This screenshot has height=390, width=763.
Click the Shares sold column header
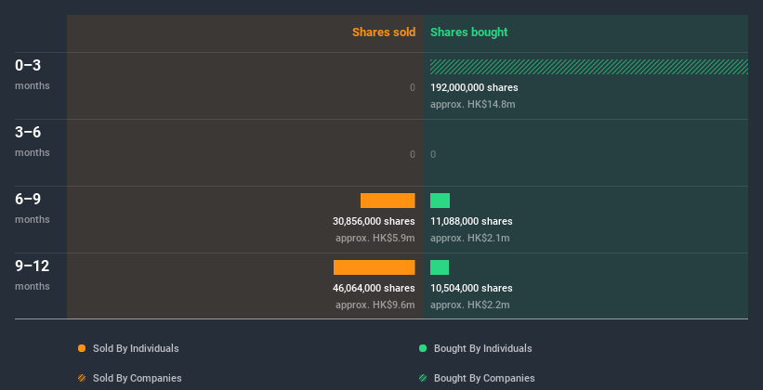(x=384, y=32)
